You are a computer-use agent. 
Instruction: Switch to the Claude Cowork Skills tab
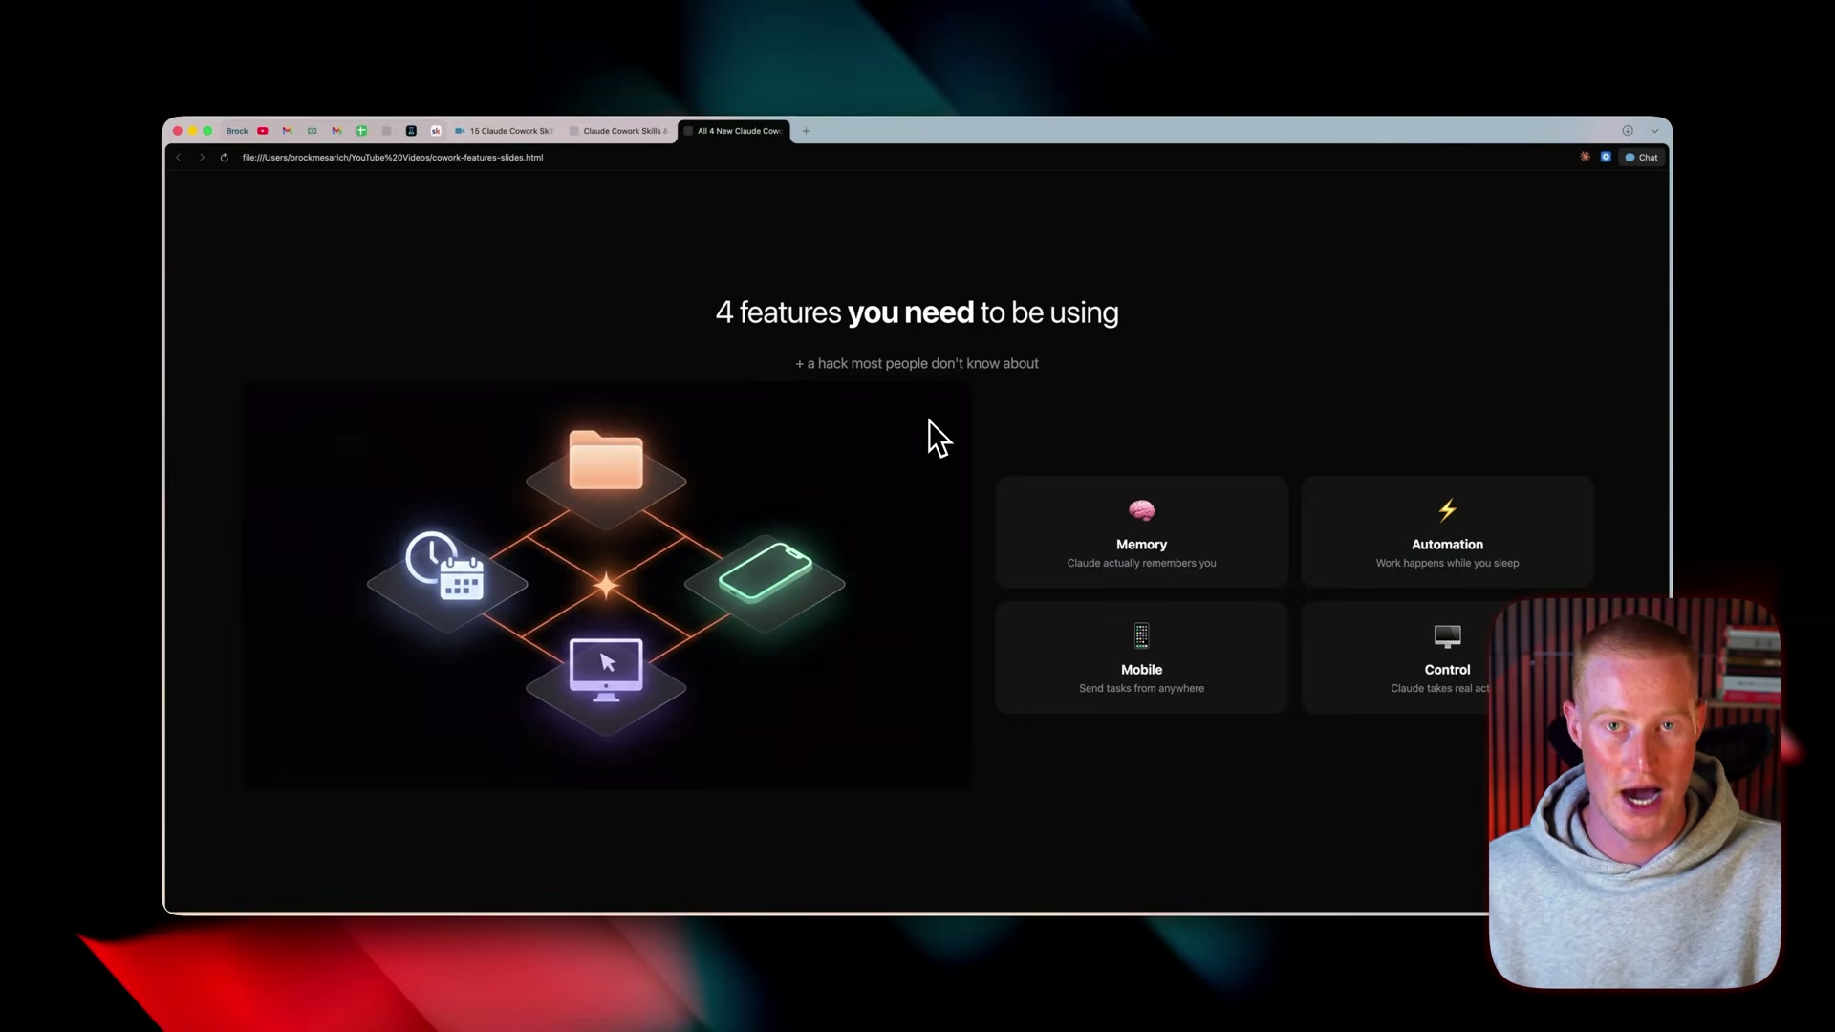click(621, 131)
